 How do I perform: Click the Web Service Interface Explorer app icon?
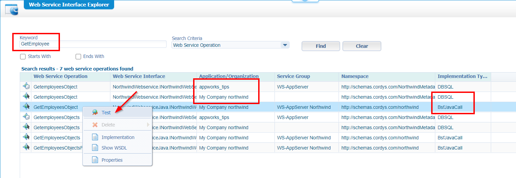[12, 9]
